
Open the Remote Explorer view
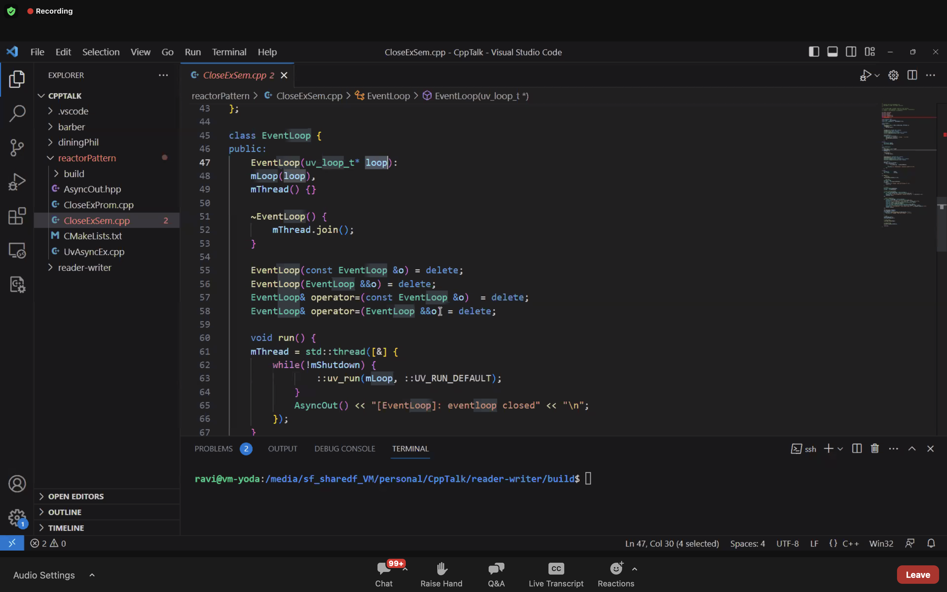17,250
